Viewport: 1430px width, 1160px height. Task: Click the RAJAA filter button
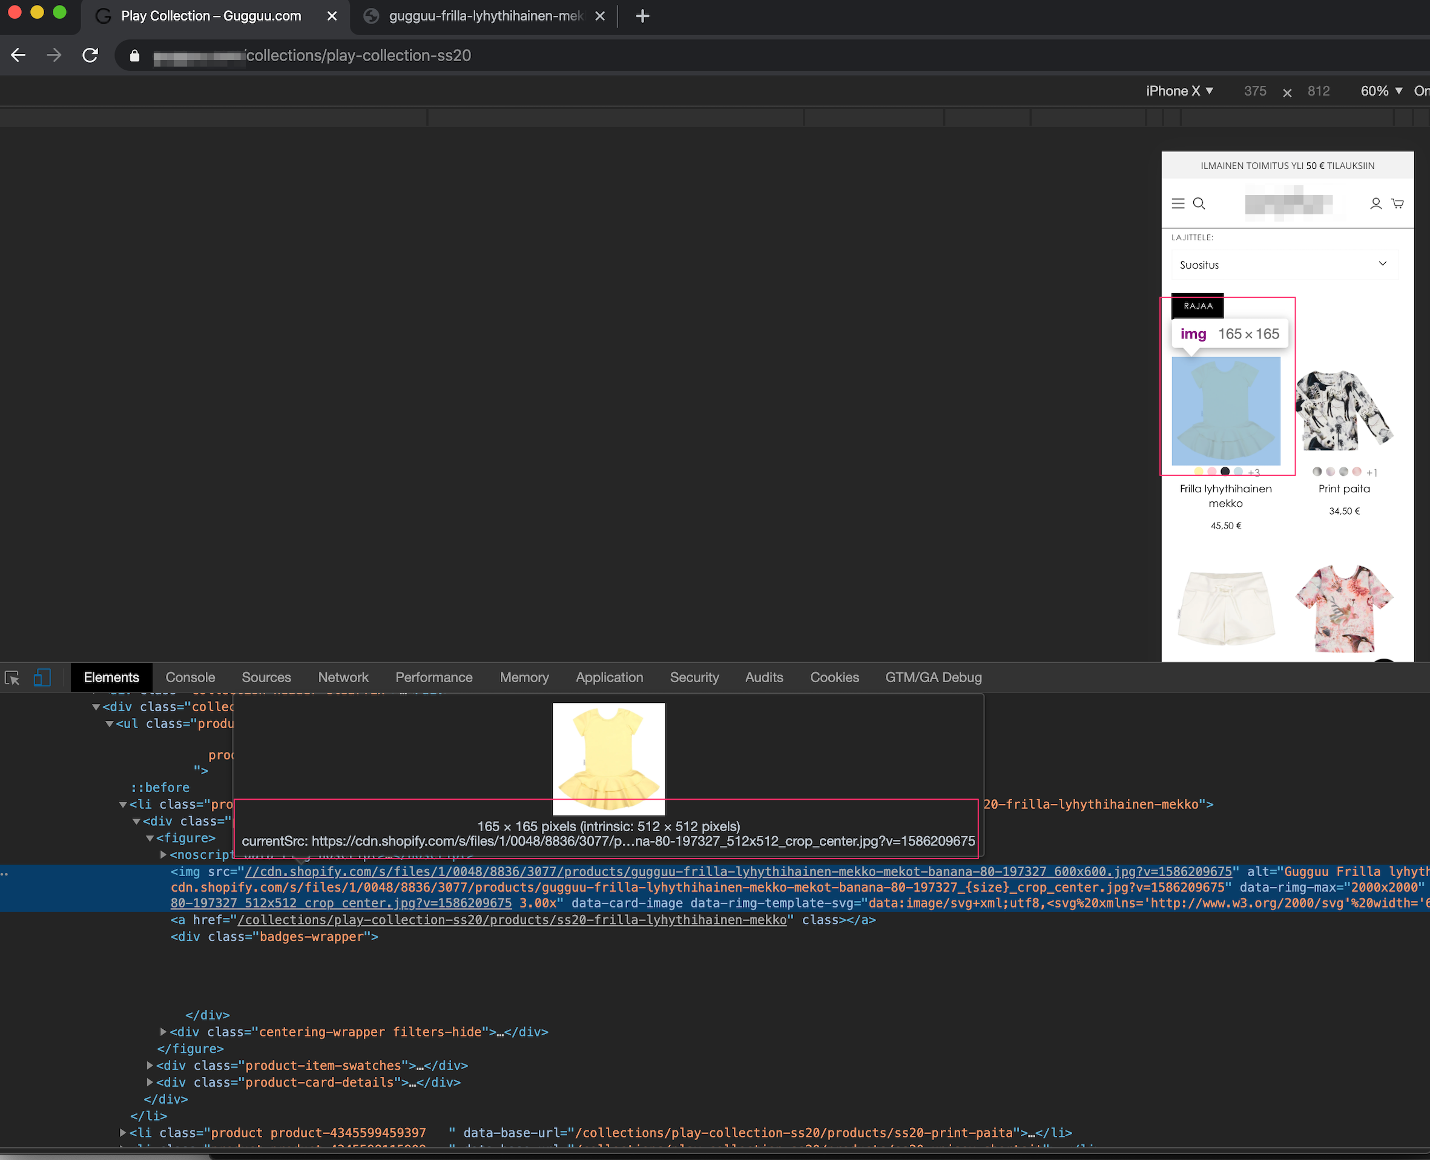[x=1198, y=306]
